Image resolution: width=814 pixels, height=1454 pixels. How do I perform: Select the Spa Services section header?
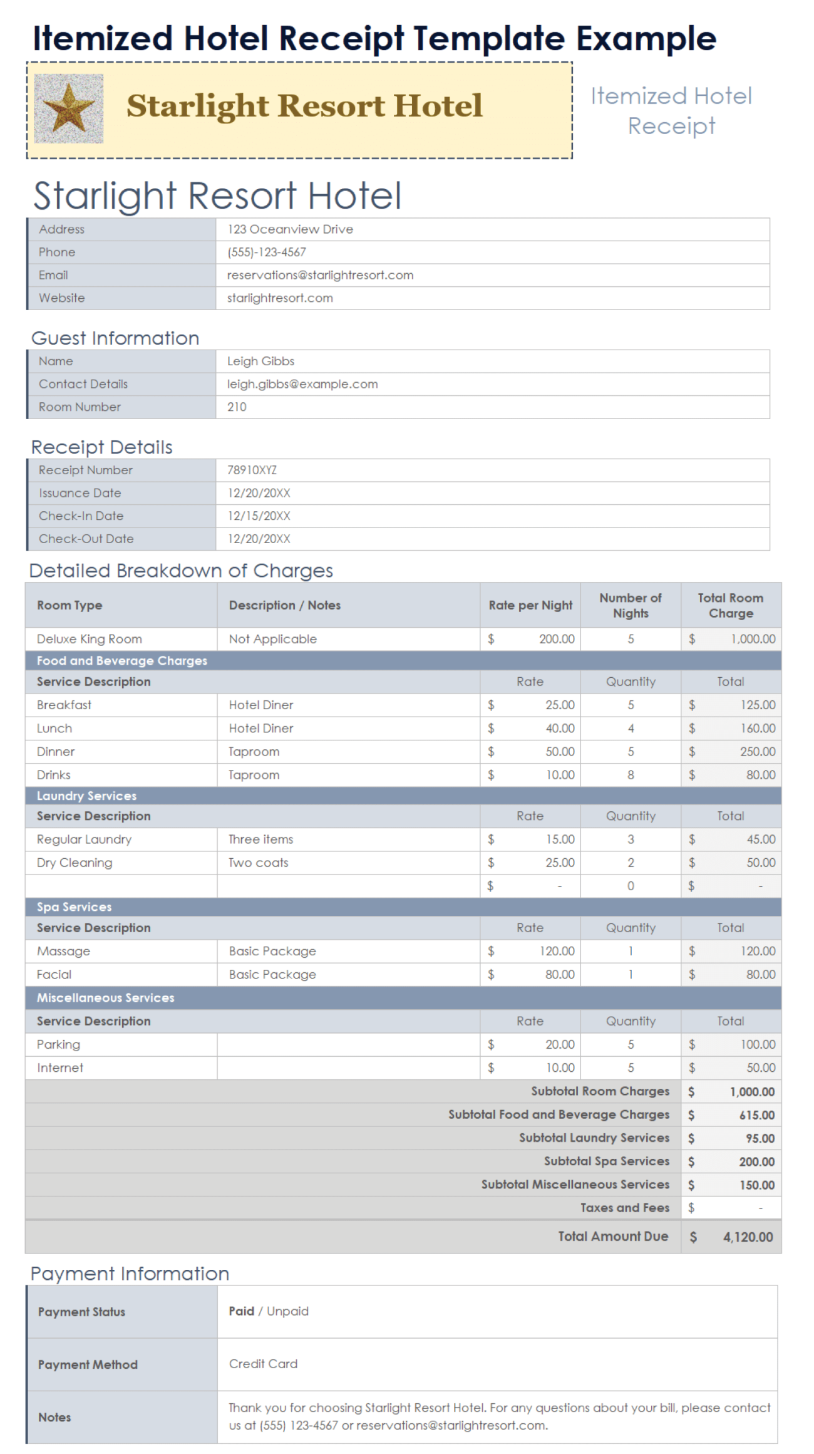tap(74, 907)
